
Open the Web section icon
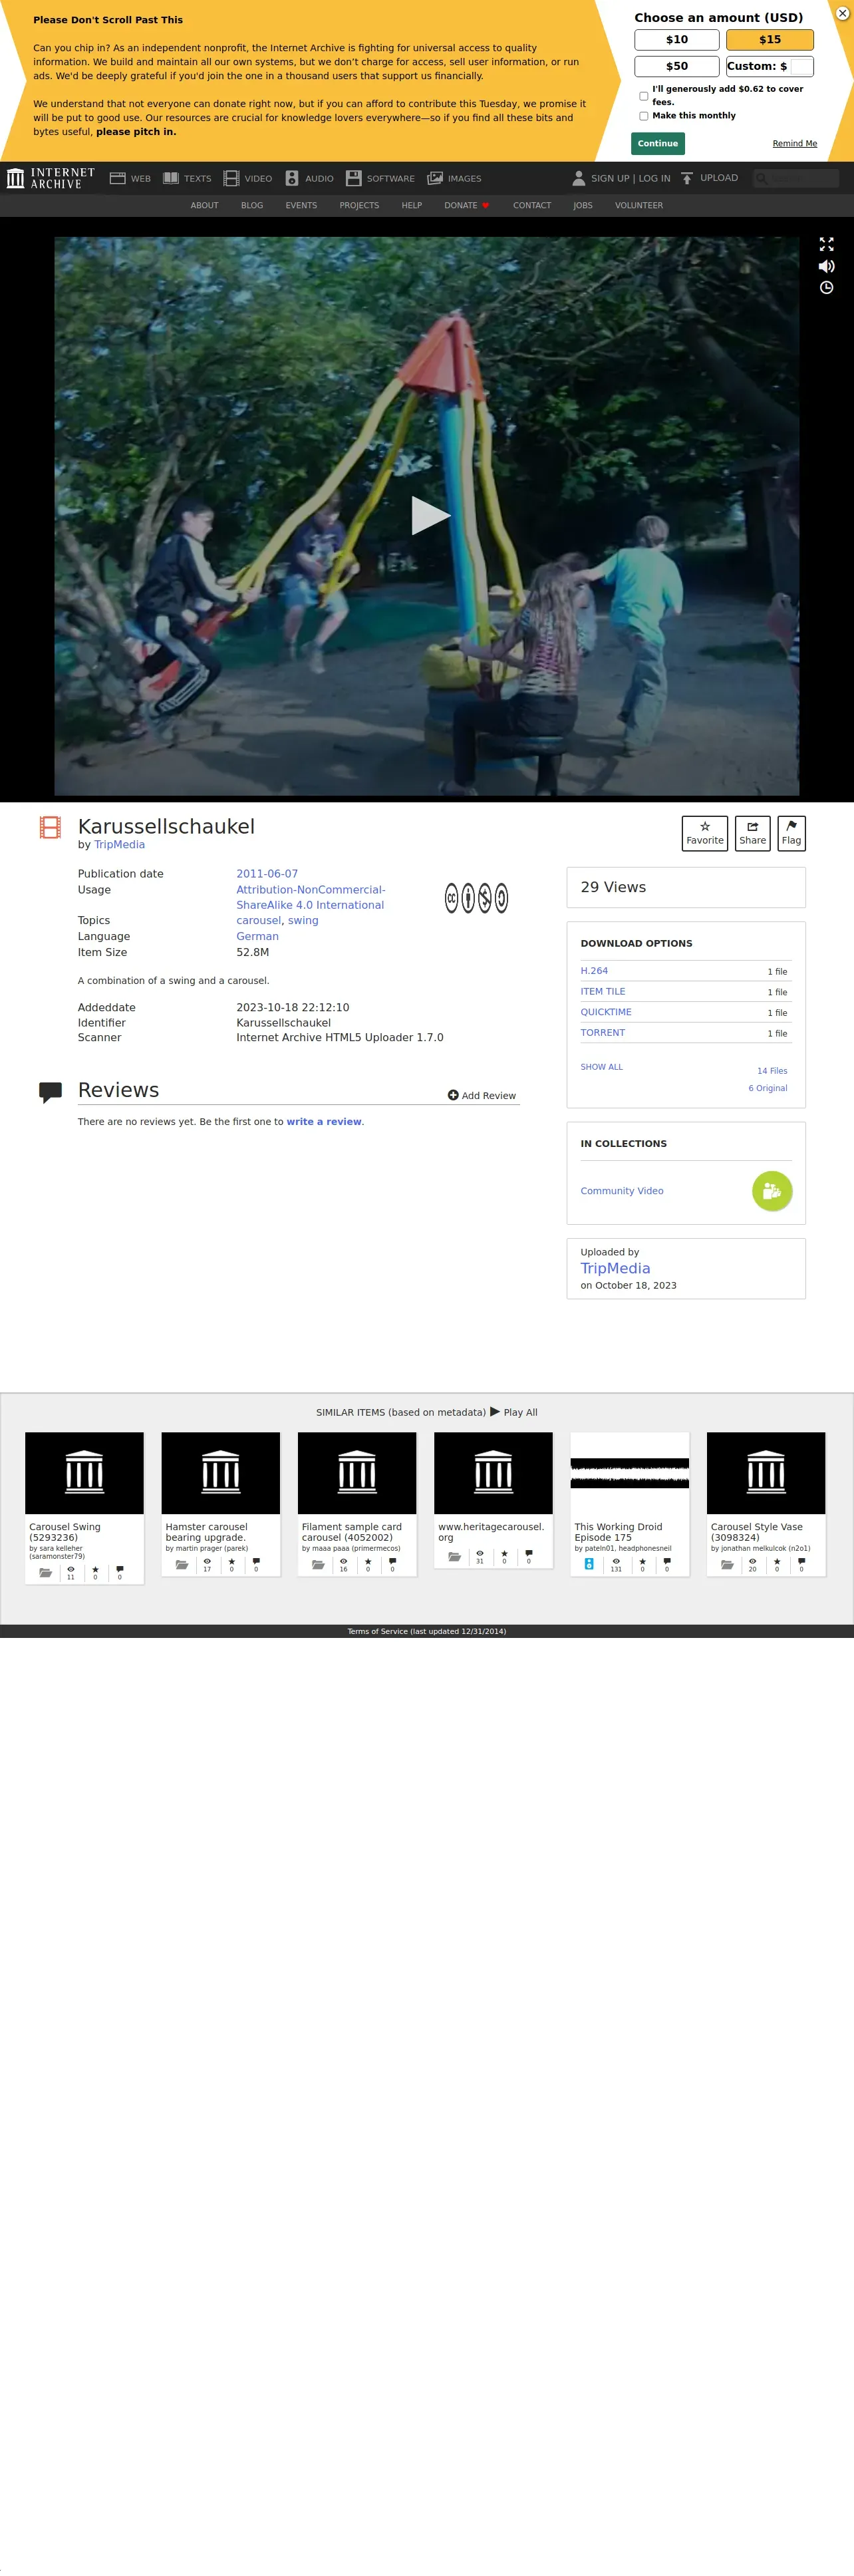[117, 178]
